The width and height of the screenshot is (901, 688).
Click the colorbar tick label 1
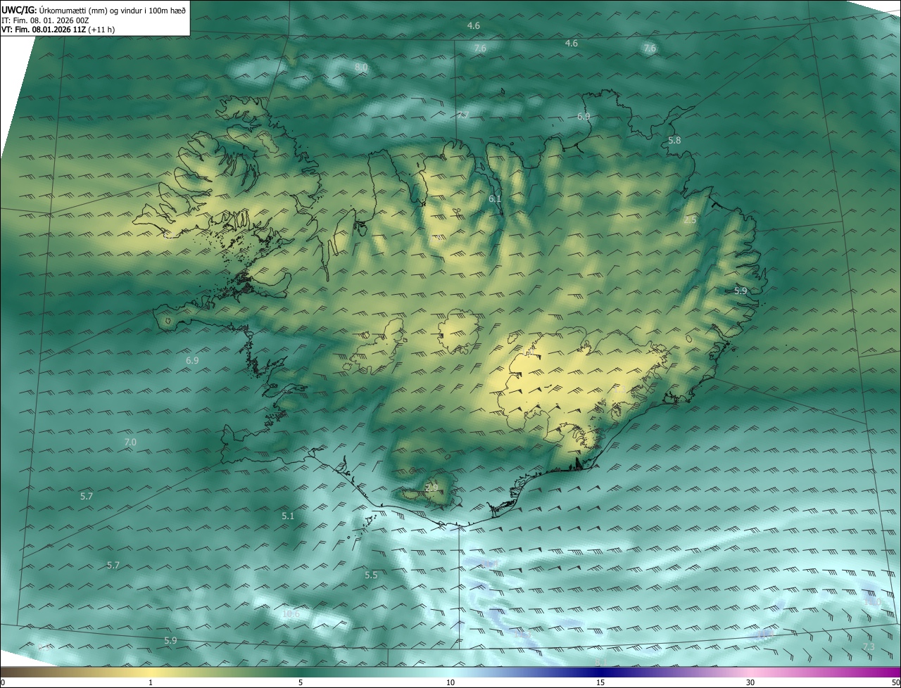pyautogui.click(x=151, y=683)
